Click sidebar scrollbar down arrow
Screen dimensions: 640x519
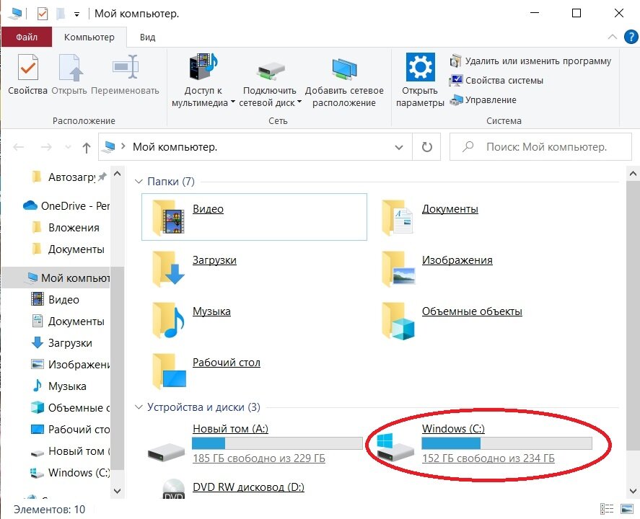tap(117, 490)
